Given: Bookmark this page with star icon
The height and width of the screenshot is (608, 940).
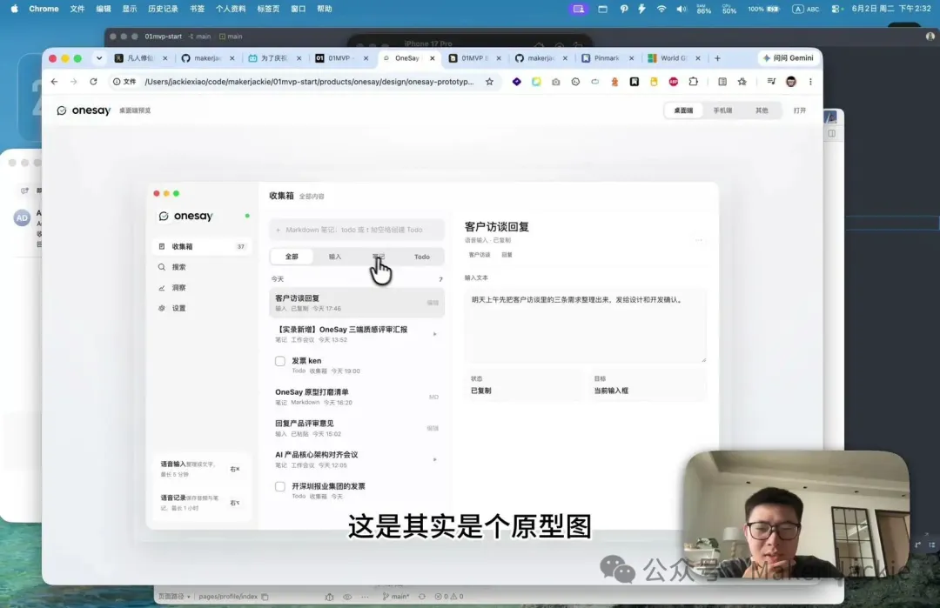Looking at the screenshot, I should coord(489,82).
